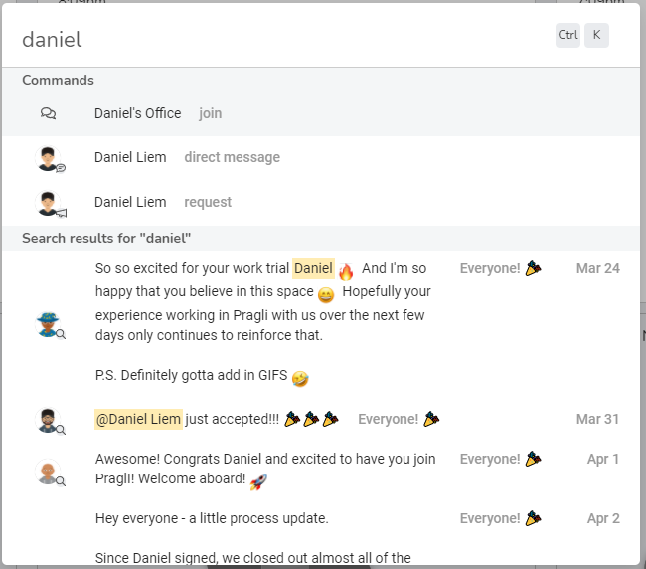The height and width of the screenshot is (569, 646).
Task: Select the Daniel's Office join command
Action: point(321,113)
